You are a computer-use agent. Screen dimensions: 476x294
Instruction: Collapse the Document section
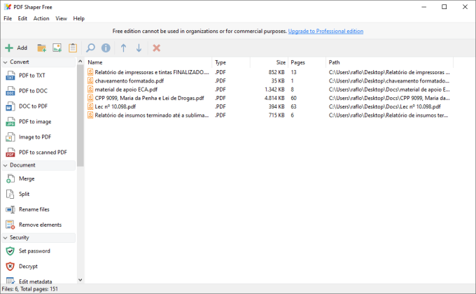click(x=5, y=165)
